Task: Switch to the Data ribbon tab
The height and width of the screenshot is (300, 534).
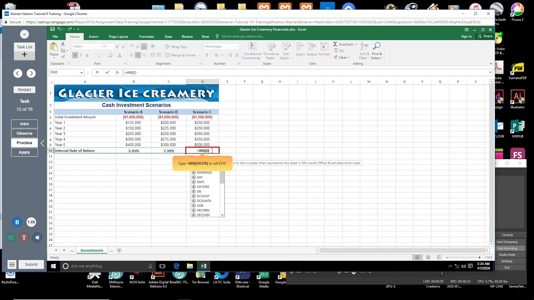Action: coord(168,37)
